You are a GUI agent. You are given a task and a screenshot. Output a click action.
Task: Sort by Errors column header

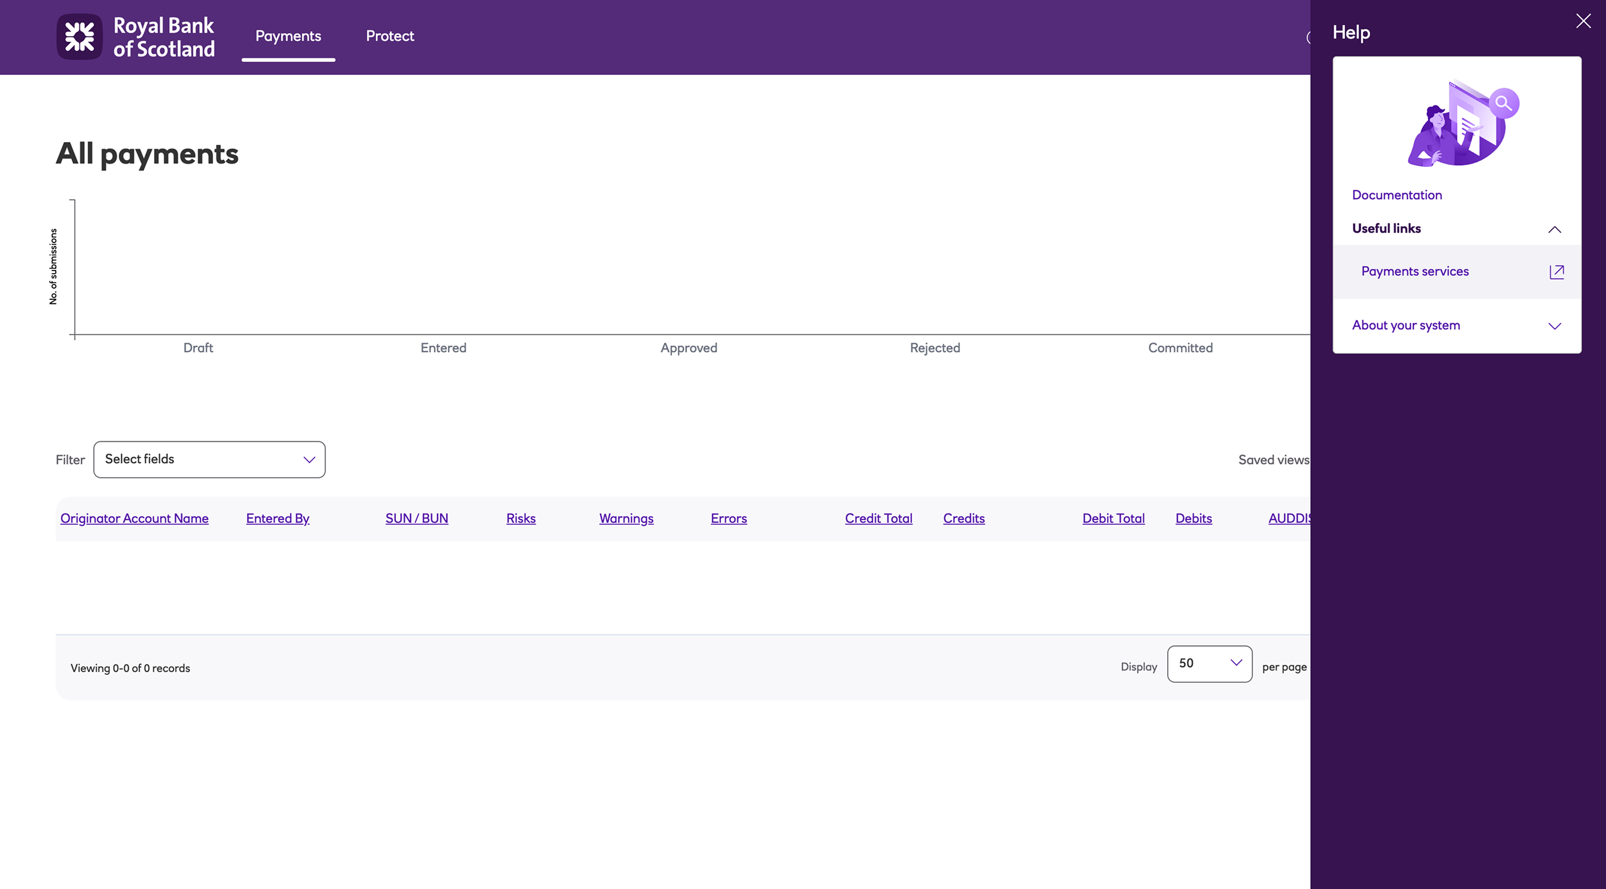[x=728, y=519]
